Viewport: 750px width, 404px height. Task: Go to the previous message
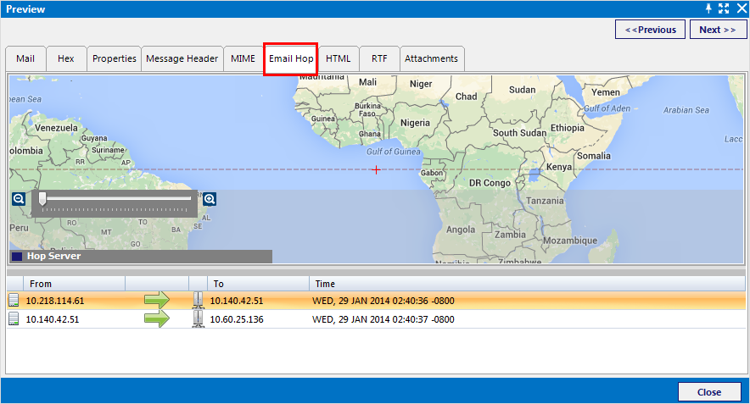[x=650, y=30]
